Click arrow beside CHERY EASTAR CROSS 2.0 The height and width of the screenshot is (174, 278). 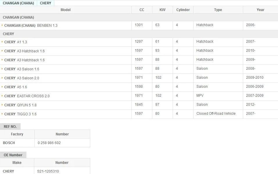click(2, 96)
